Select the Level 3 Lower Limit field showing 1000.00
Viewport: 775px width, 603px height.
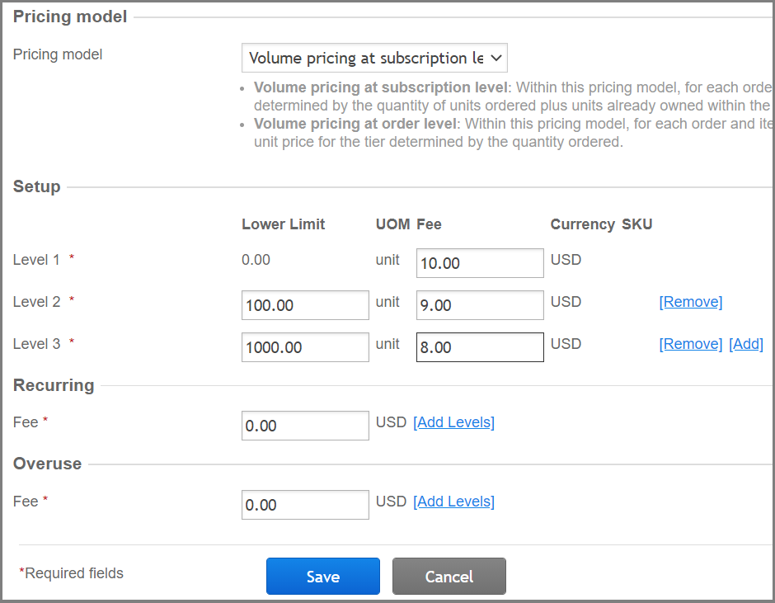(305, 346)
